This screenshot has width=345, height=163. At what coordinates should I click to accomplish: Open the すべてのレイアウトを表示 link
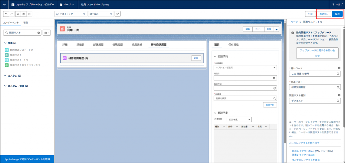click(306, 160)
